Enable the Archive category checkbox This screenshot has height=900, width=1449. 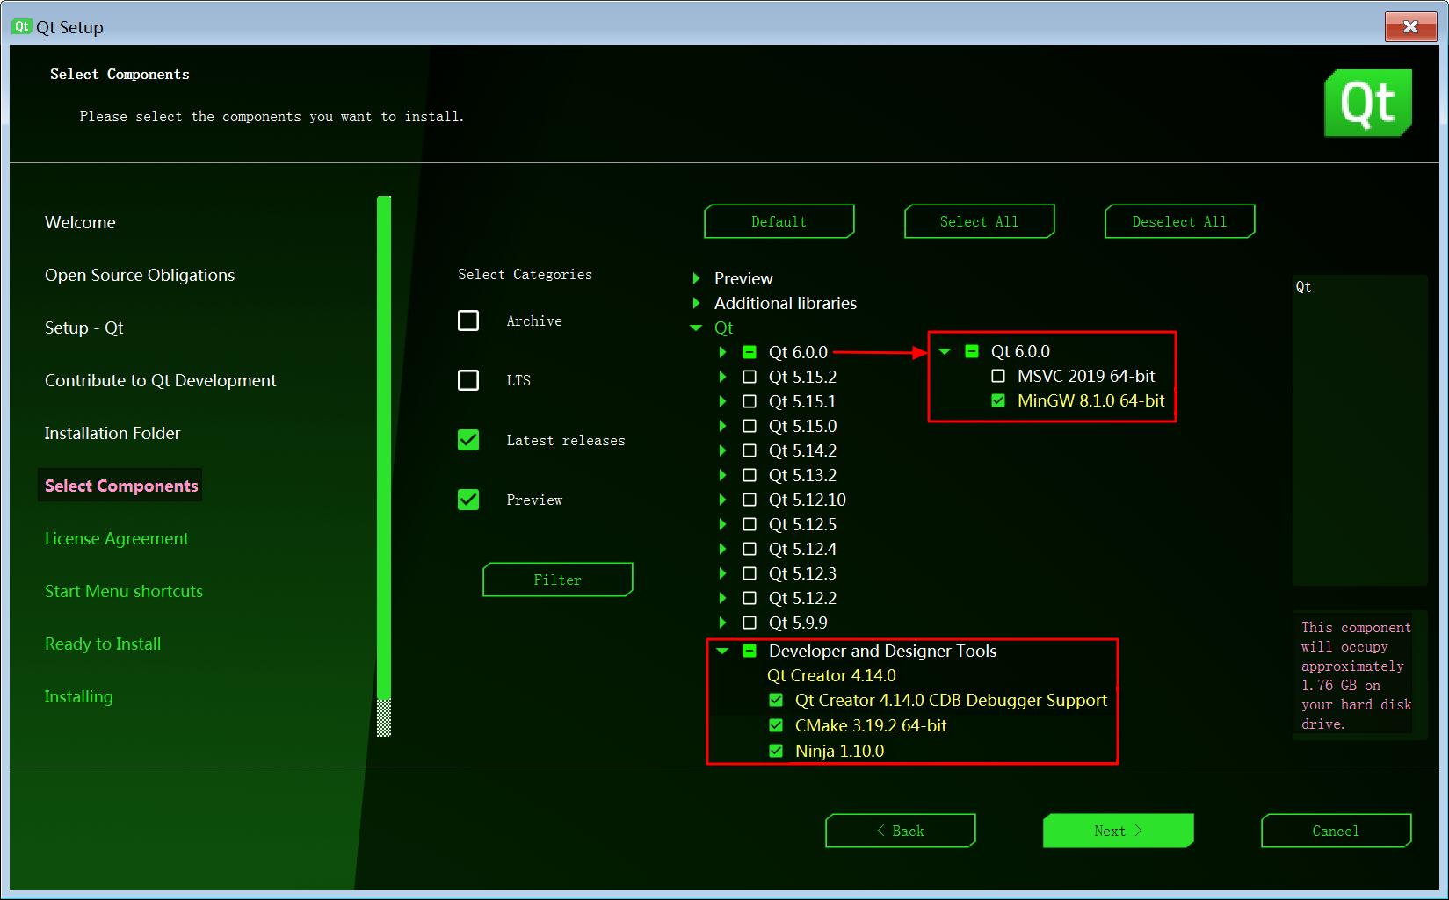468,320
